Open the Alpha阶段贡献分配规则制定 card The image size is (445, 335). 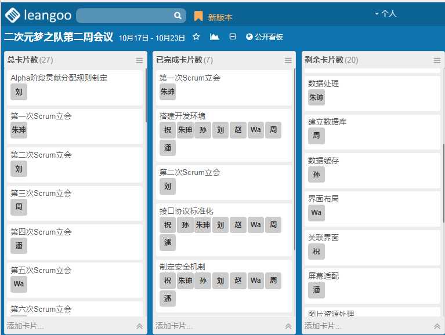75,88
